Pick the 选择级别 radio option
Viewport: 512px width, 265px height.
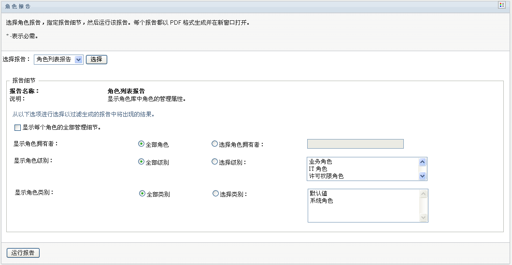(x=215, y=162)
